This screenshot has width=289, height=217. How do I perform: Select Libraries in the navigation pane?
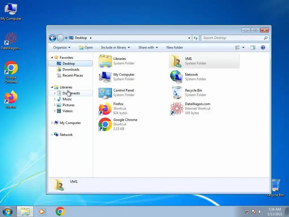pos(66,87)
